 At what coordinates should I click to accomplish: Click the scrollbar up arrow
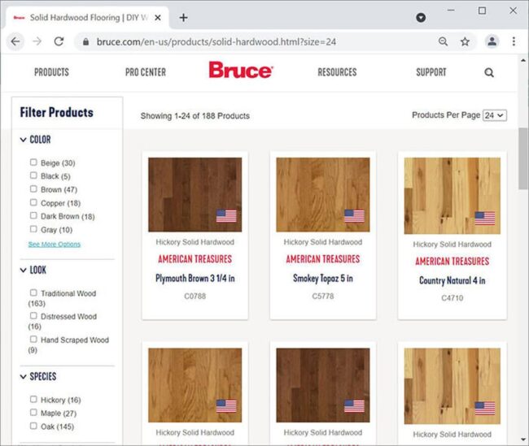click(x=523, y=61)
